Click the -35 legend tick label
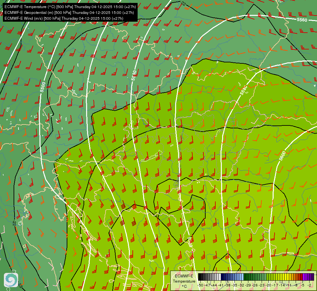 tap(234, 286)
